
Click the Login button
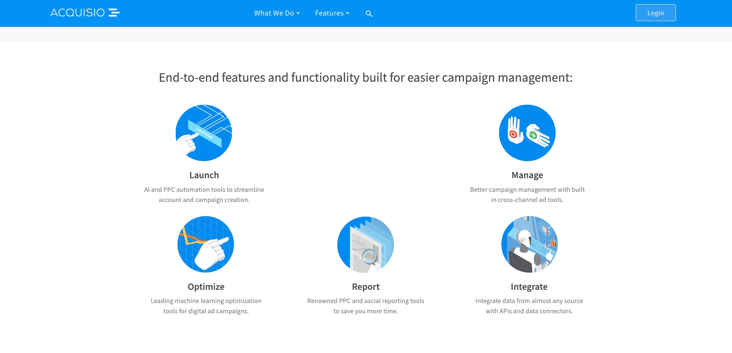pos(656,13)
